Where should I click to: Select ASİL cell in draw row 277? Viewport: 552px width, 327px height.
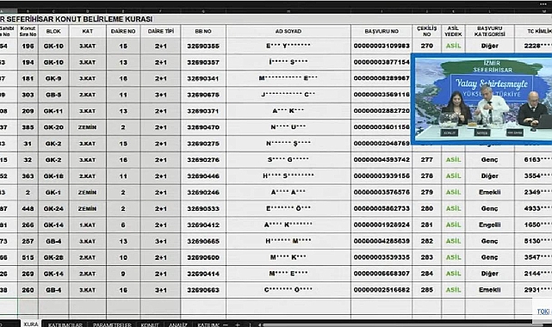pyautogui.click(x=453, y=160)
